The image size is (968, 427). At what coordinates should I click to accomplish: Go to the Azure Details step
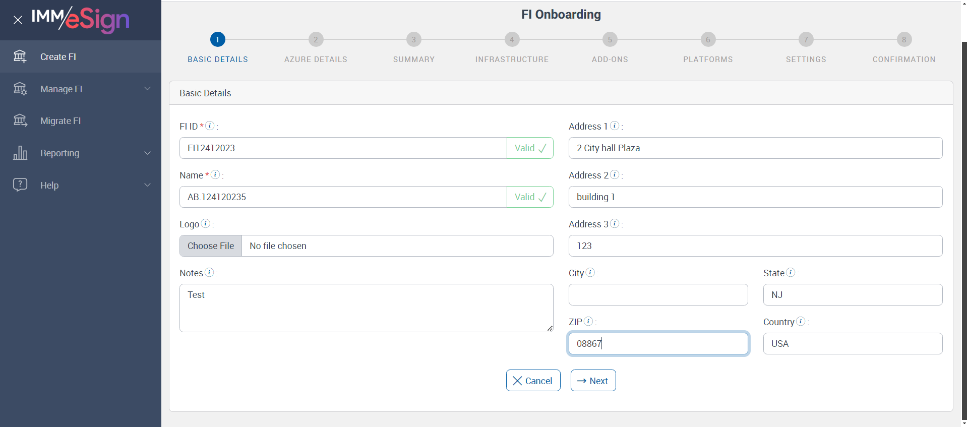[316, 40]
